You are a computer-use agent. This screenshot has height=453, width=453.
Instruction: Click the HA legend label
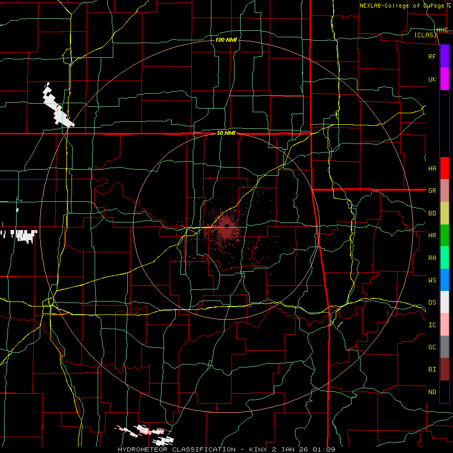tap(432, 168)
